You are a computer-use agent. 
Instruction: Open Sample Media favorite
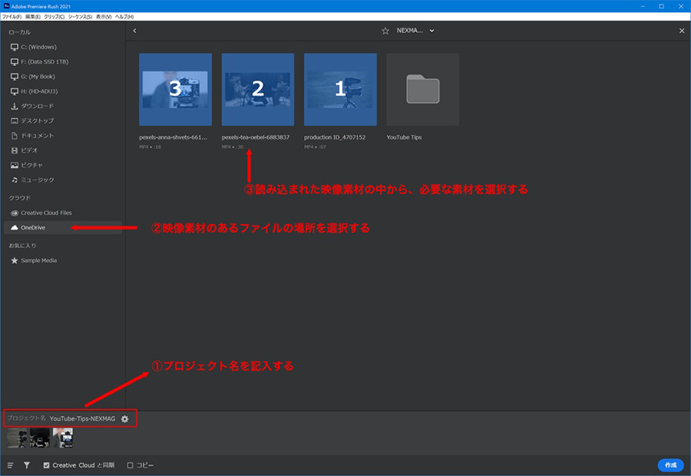click(x=34, y=260)
